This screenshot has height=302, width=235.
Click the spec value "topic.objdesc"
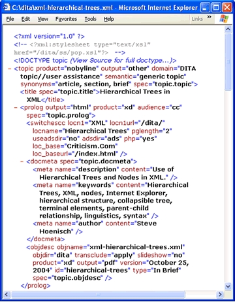coord(77,278)
